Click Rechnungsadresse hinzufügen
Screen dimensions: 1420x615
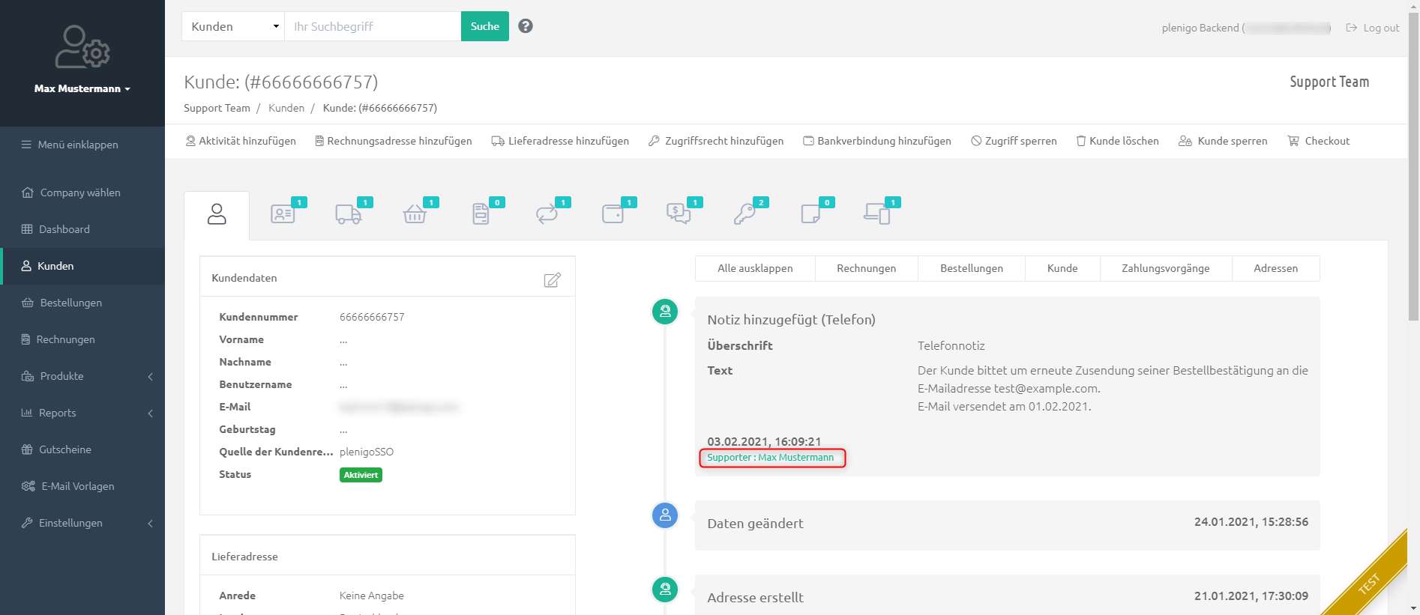pos(394,141)
